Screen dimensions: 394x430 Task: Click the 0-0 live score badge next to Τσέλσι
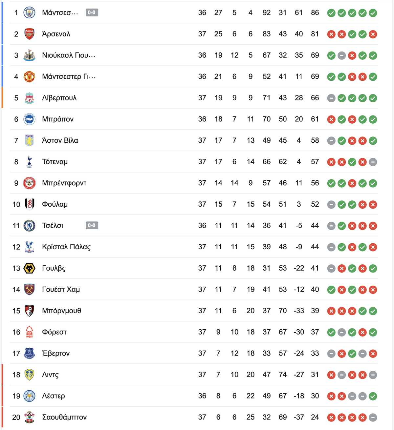pyautogui.click(x=92, y=226)
